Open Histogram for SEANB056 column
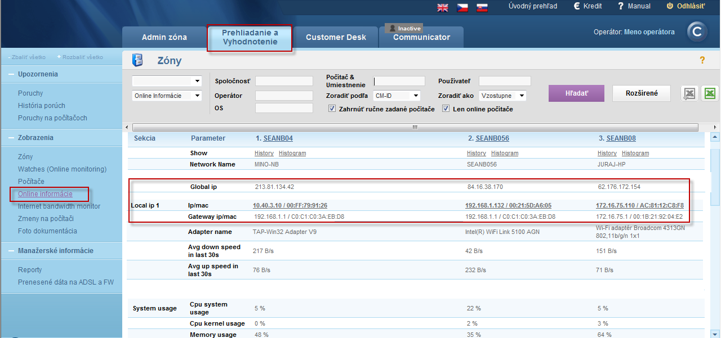Image resolution: width=721 pixels, height=338 pixels. point(505,154)
